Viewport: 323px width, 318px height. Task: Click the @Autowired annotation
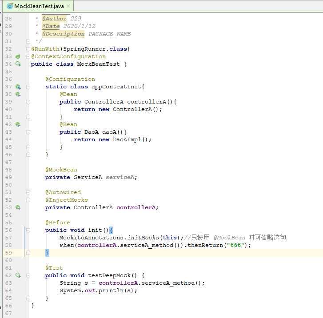[x=63, y=192]
